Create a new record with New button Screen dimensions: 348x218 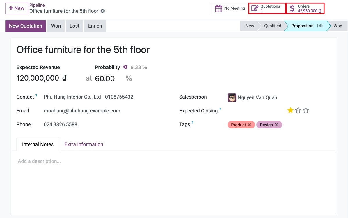tap(17, 8)
